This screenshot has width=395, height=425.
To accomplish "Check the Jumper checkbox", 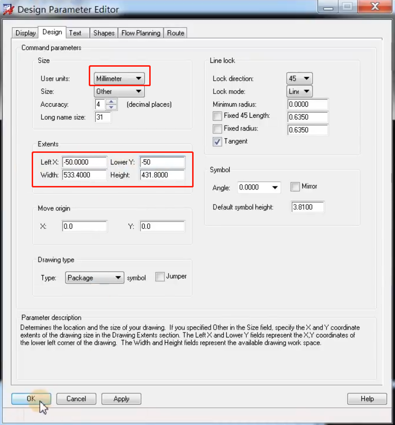I will click(160, 277).
